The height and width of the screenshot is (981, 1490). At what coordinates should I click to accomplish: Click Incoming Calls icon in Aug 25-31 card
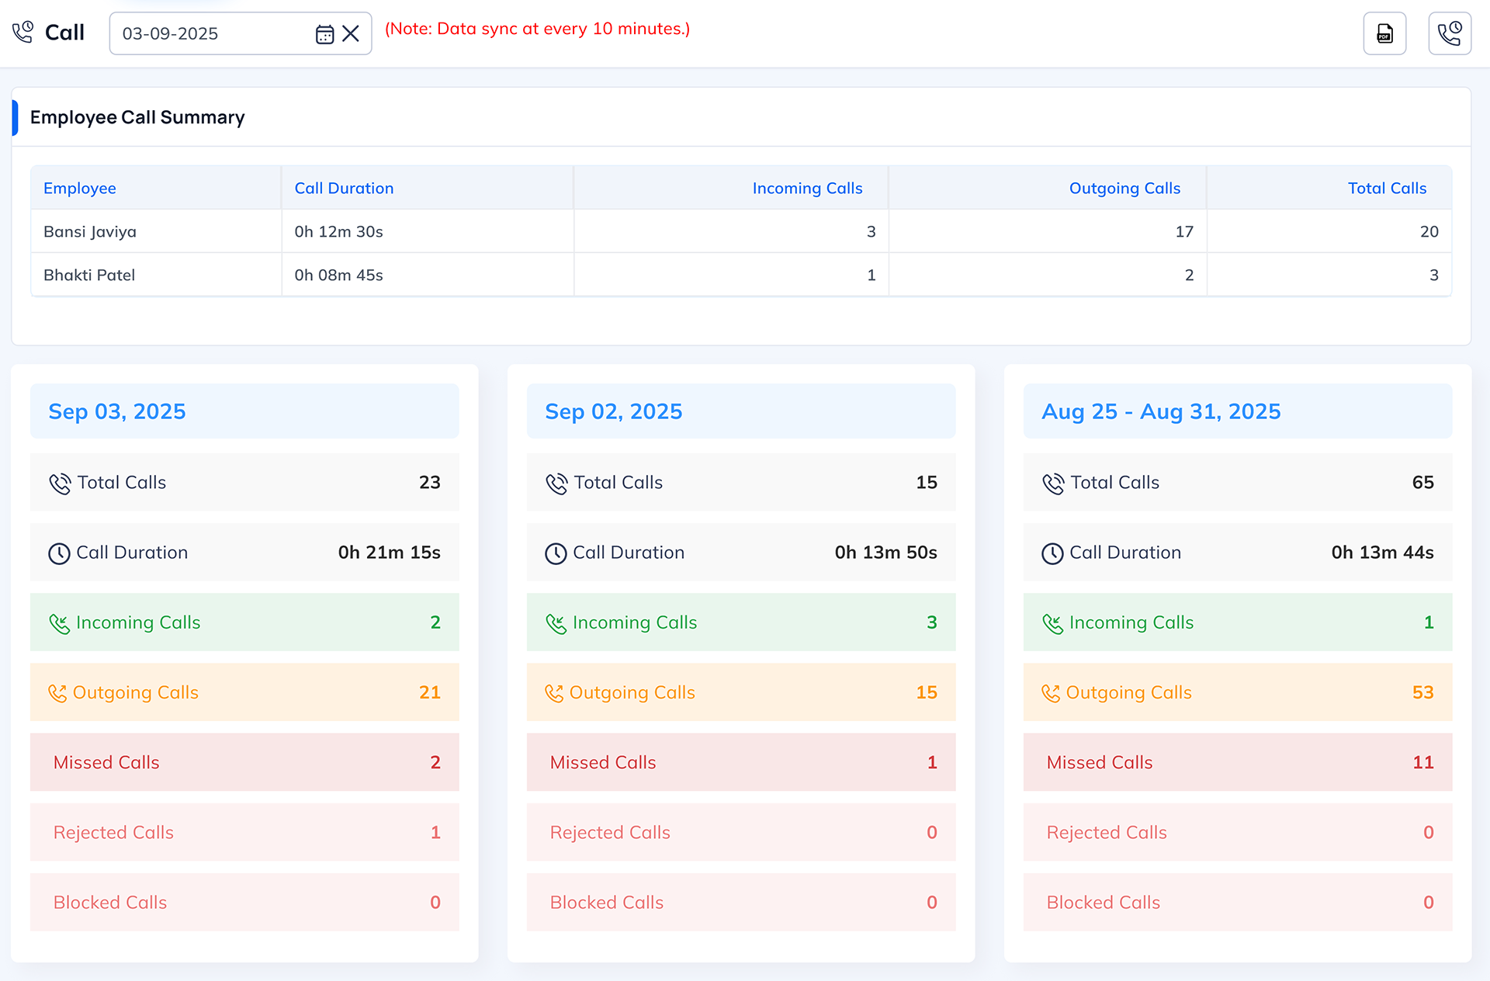tap(1052, 623)
